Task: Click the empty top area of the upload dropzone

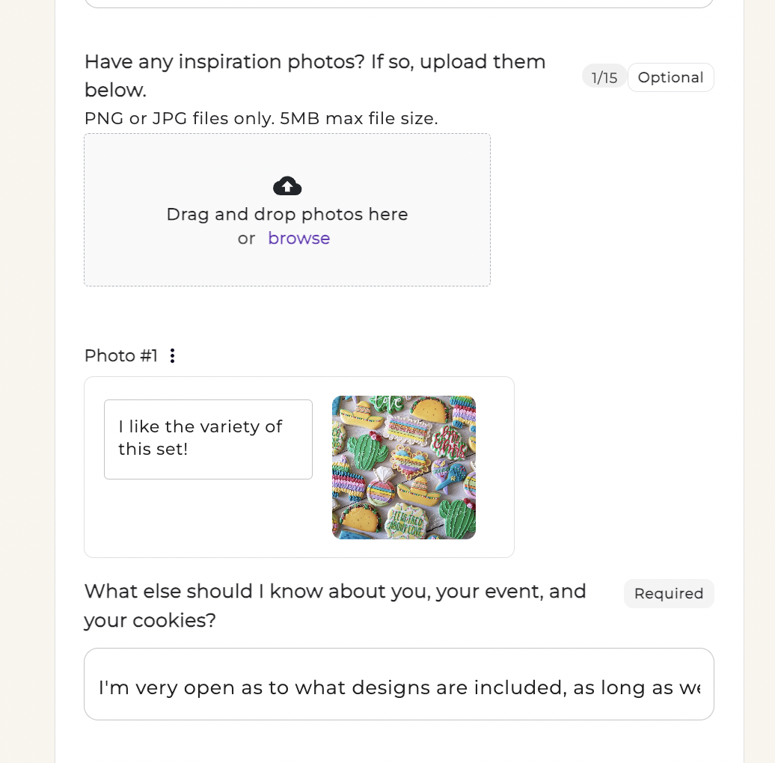Action: coord(287,153)
